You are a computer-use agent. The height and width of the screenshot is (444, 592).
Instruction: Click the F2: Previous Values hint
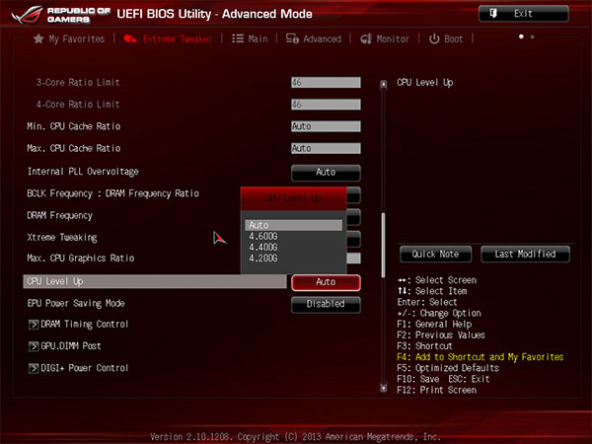coord(441,335)
